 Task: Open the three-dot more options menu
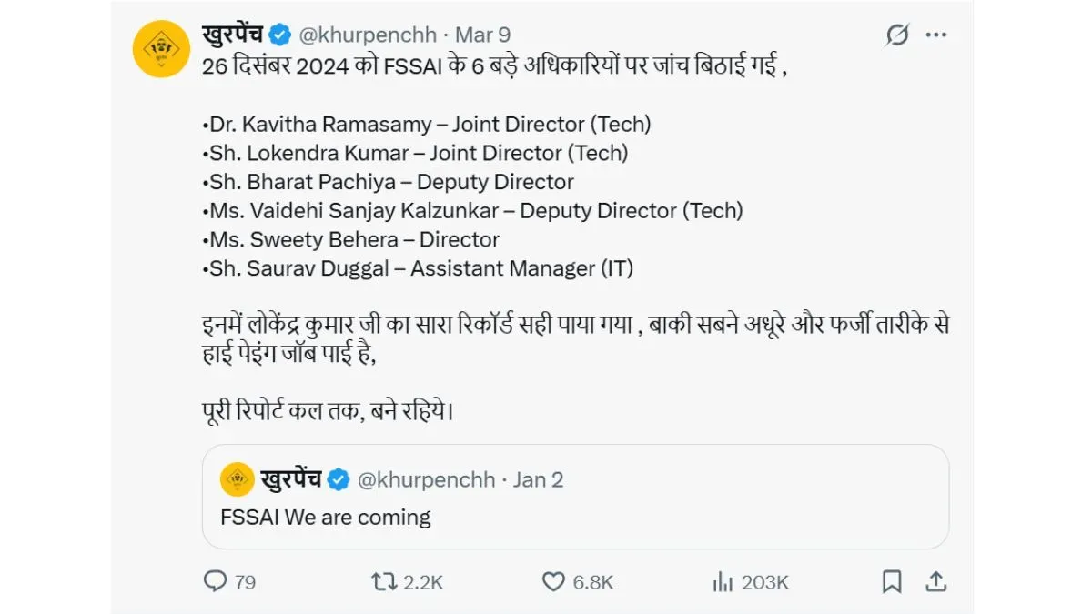click(936, 35)
